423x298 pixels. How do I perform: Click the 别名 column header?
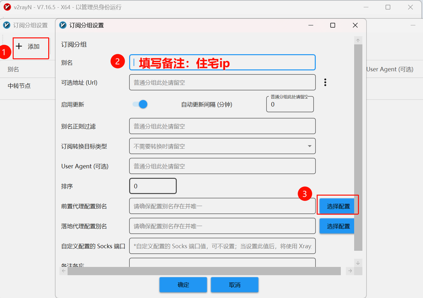coord(13,69)
